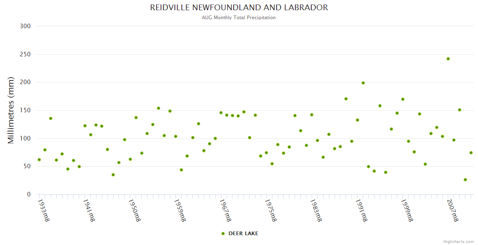The image size is (478, 245).
Task: Select the 1950m8 x-axis label
Action: (x=135, y=211)
